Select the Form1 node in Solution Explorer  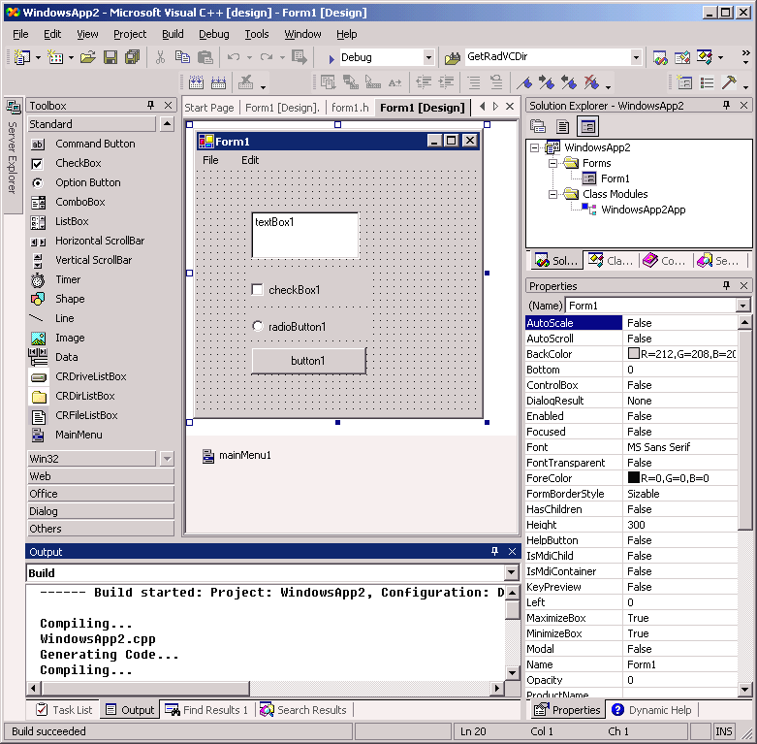pos(615,178)
